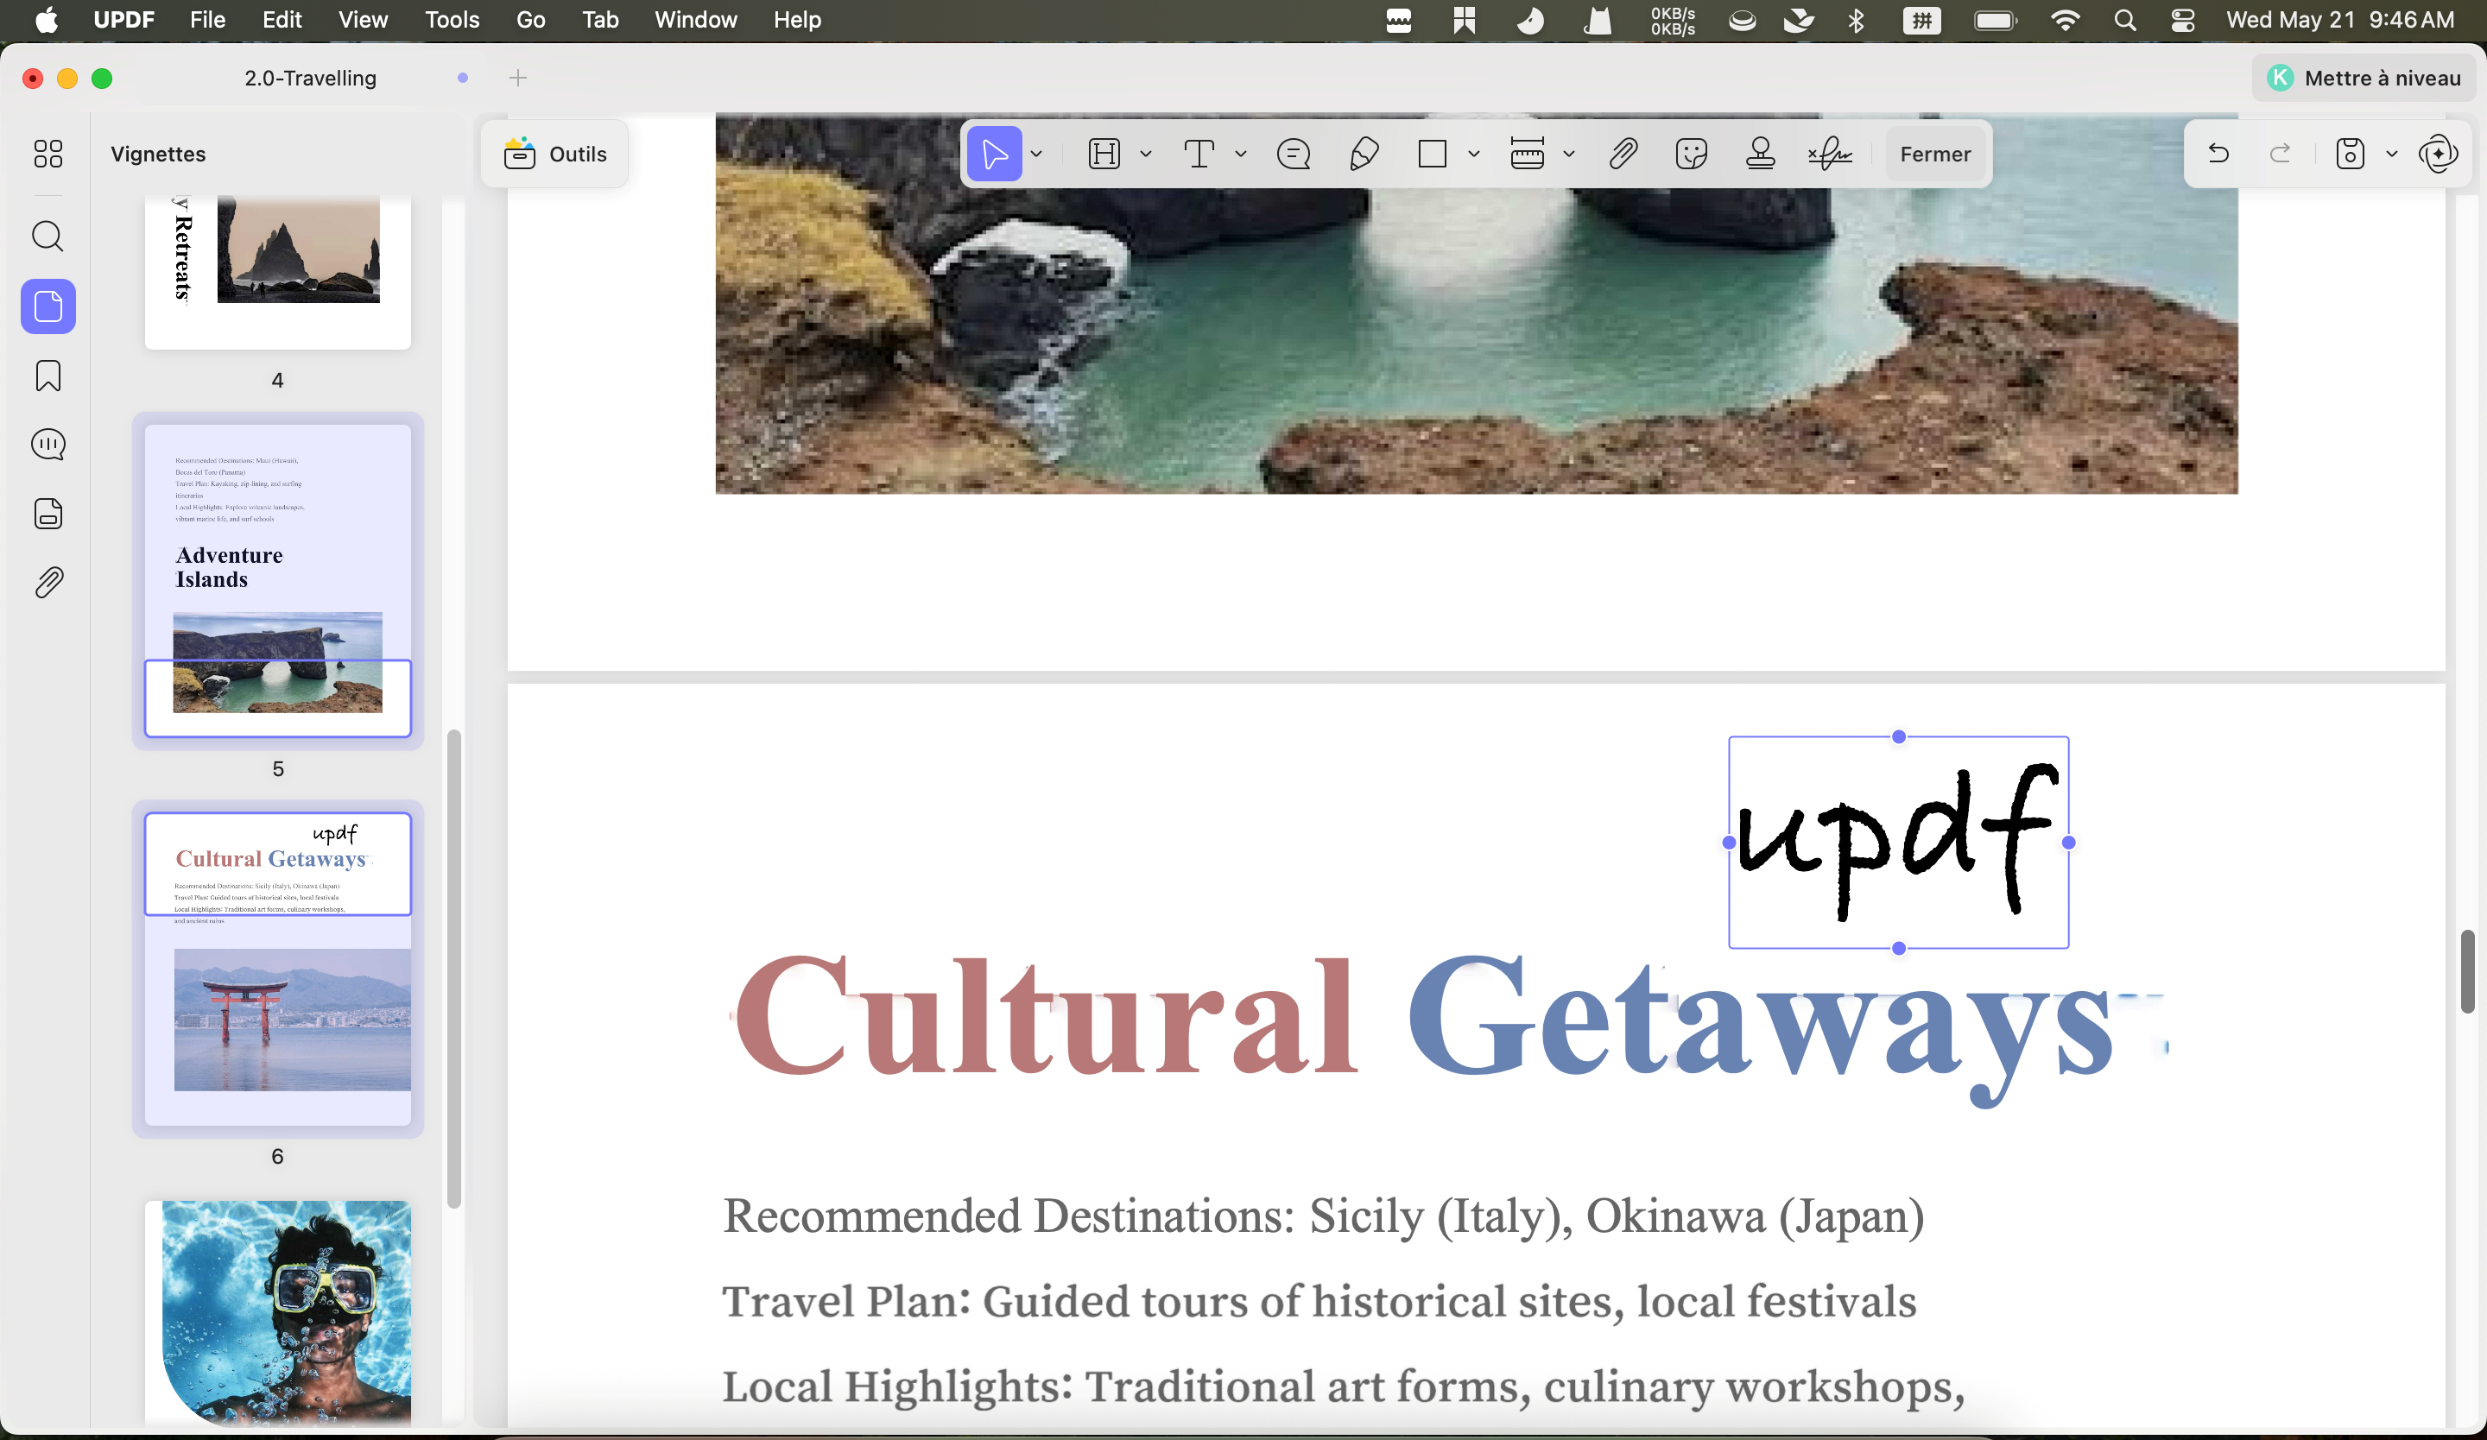Expand the save options dropdown arrow
Screen dimensions: 2487x1440
click(x=2391, y=154)
